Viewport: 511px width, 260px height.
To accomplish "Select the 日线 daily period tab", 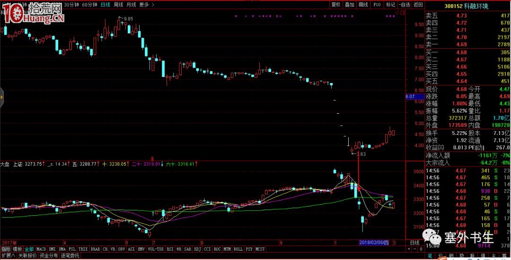I will pyautogui.click(x=105, y=5).
